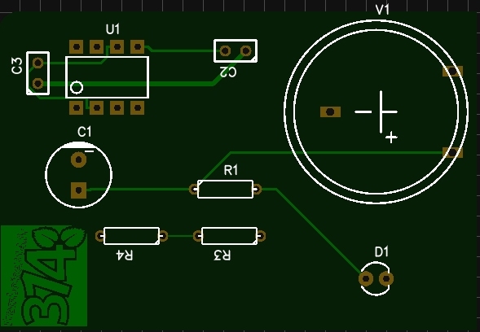
Task: Select the R1 resistor body outline
Action: [225, 190]
